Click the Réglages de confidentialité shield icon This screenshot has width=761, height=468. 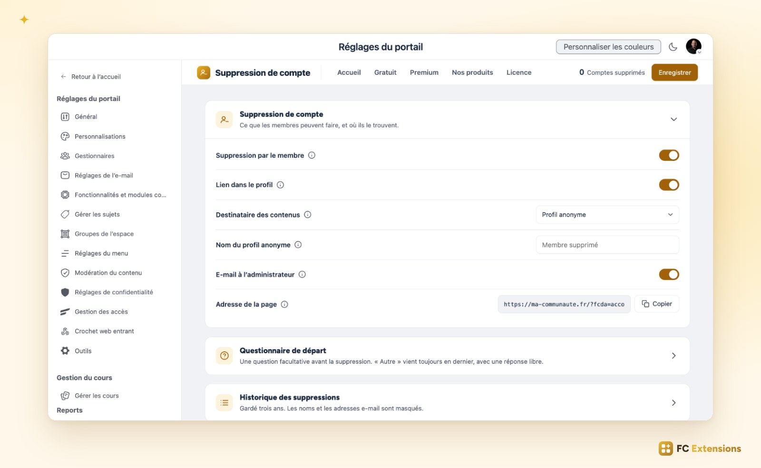(x=65, y=292)
